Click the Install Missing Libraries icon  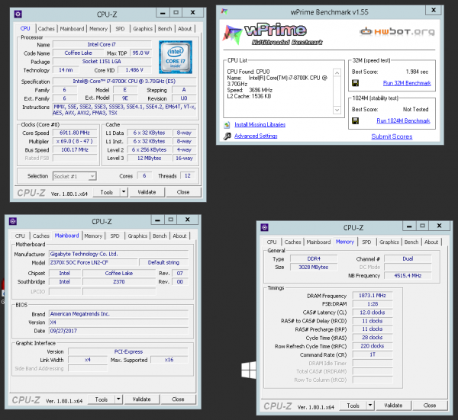click(227, 124)
